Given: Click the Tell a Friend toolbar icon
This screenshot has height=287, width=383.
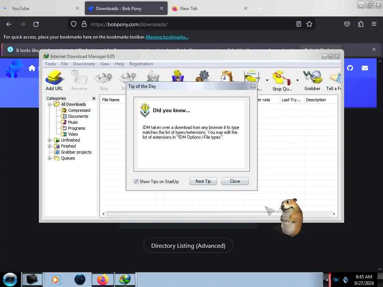Looking at the screenshot, I should (334, 80).
